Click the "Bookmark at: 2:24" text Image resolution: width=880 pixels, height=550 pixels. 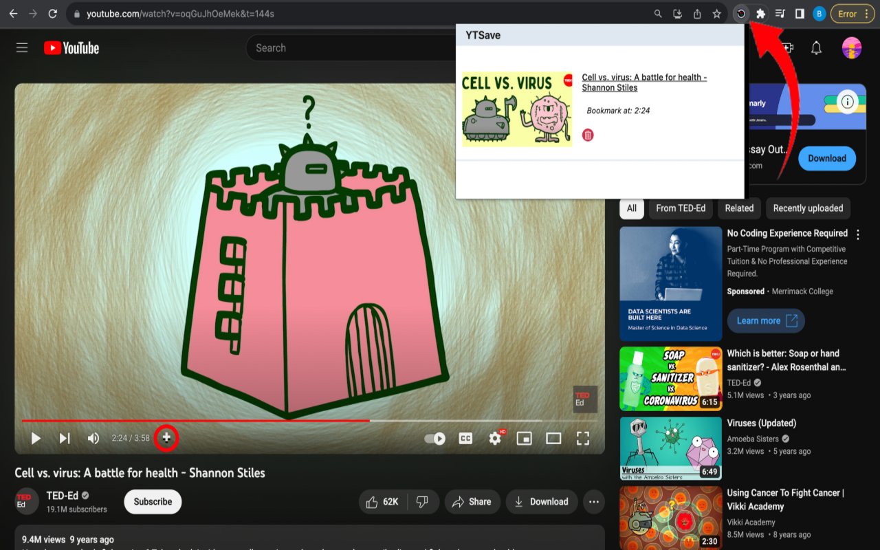[618, 111]
